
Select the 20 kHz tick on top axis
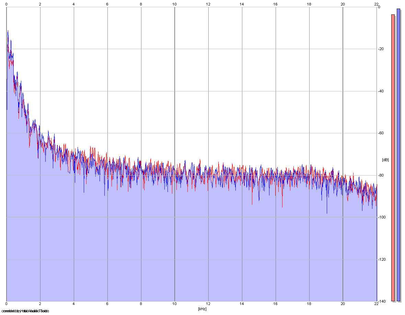[343, 4]
